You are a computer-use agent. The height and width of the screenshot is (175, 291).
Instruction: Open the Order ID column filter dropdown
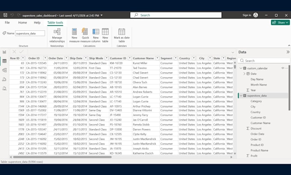coord(45,58)
